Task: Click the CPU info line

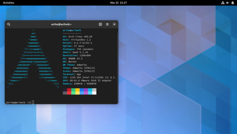Action: (x=89, y=77)
